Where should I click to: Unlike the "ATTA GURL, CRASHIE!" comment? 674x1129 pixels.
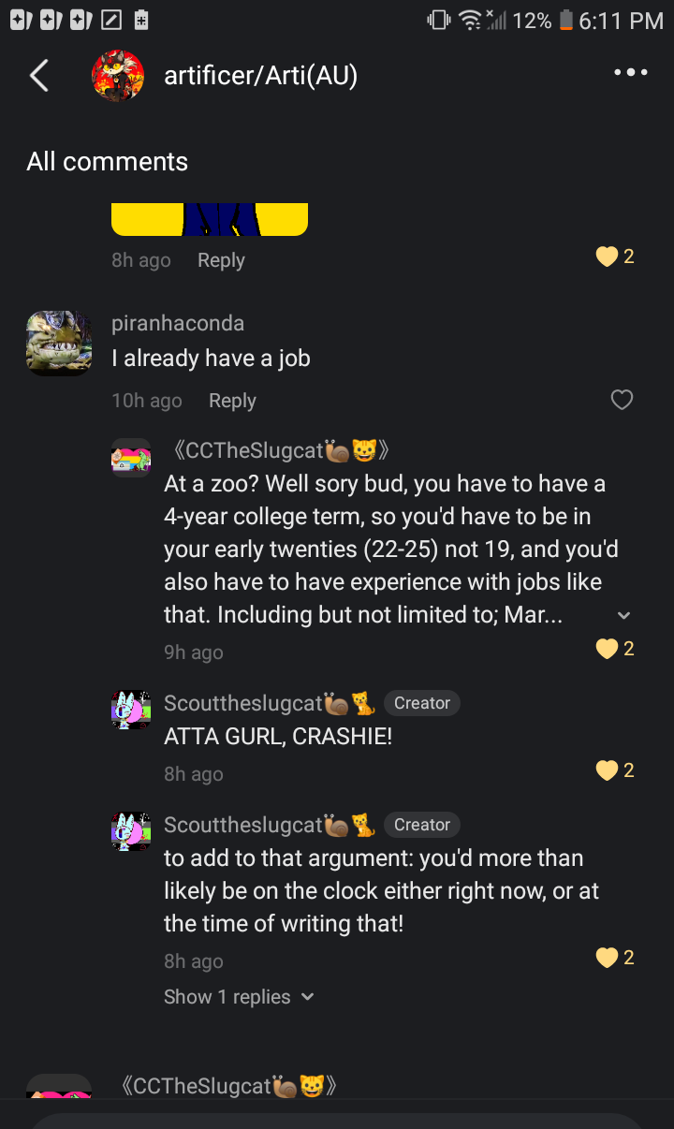(608, 770)
